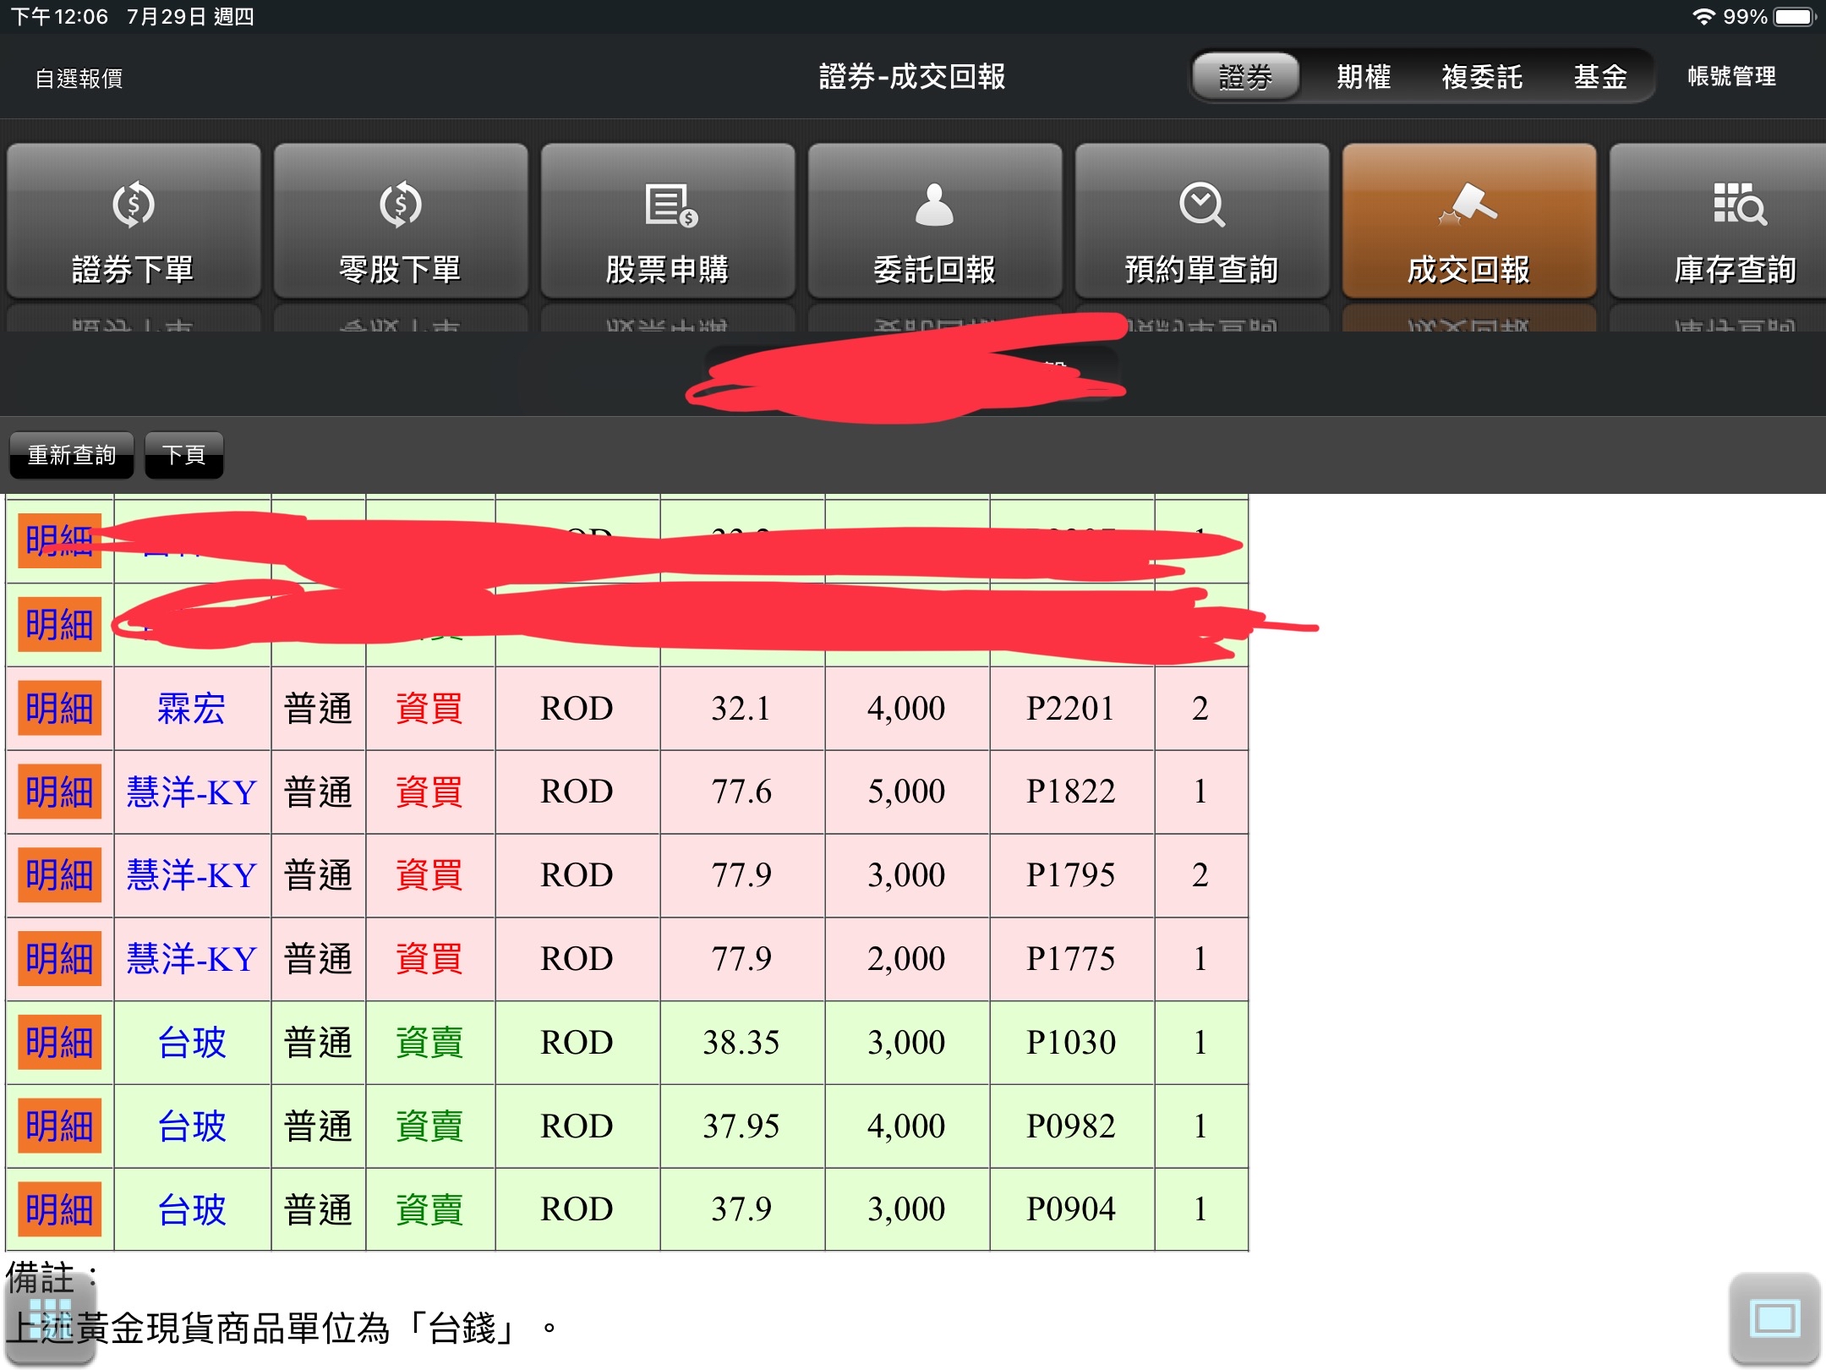The image size is (1826, 1370).
Task: Tap the screen layout icon bottom-right
Action: tap(1774, 1318)
